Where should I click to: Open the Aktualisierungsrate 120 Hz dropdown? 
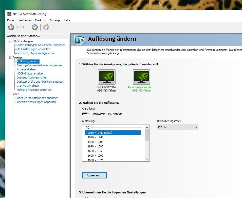pos(177,127)
